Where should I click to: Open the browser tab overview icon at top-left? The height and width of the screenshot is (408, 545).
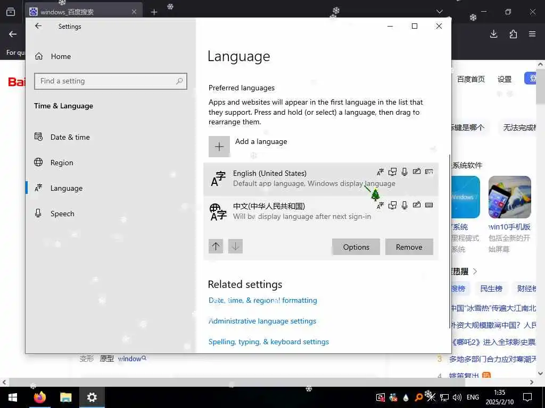click(x=11, y=12)
